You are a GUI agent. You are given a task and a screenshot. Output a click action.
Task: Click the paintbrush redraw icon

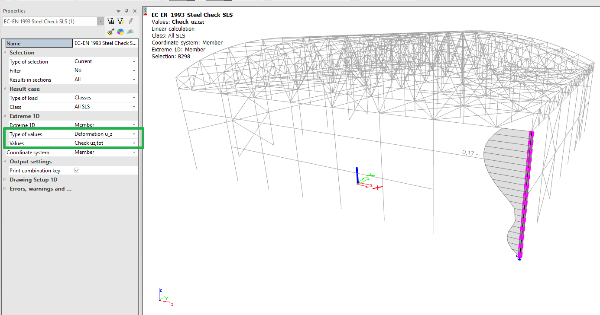click(110, 32)
